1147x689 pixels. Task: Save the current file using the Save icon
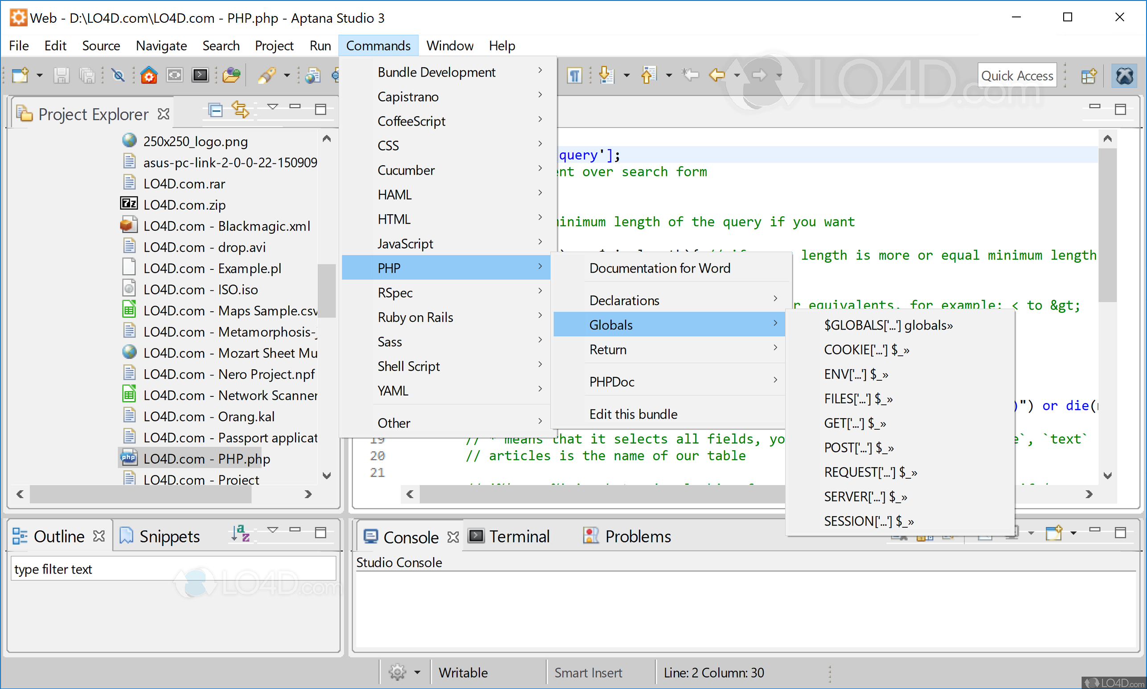pos(61,75)
